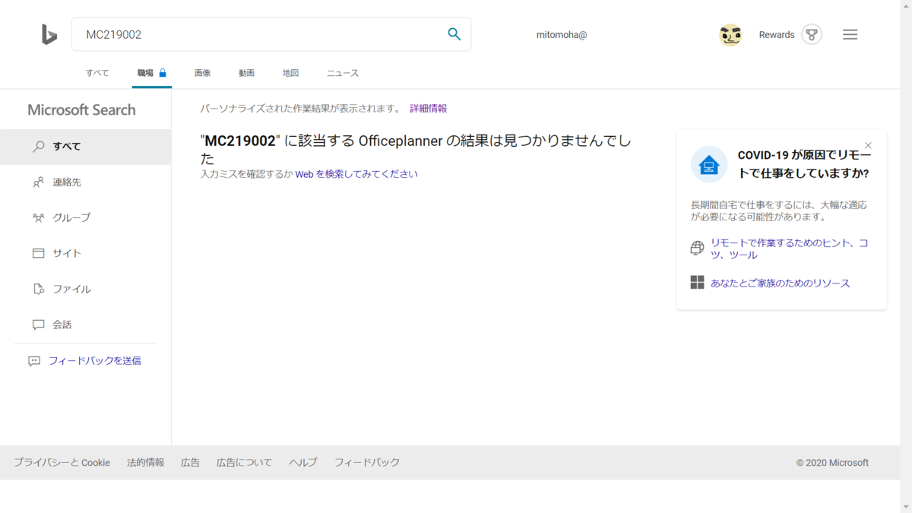Click the © 2020 Microsoft text
The image size is (912, 513).
832,463
